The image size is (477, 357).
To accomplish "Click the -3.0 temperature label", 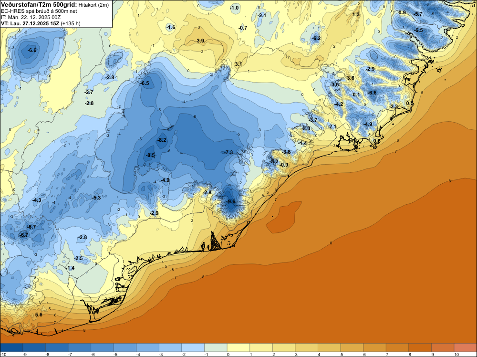I will 306,129.
